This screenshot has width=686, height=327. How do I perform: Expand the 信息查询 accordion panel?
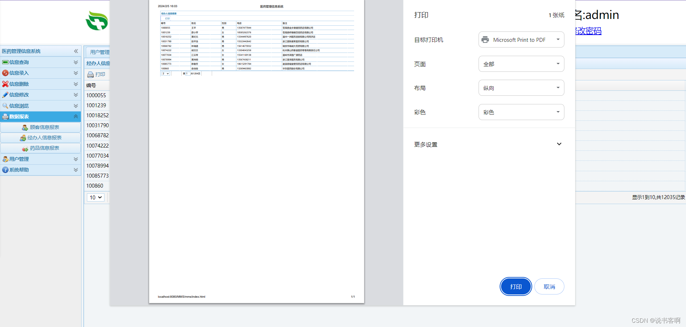pyautogui.click(x=76, y=62)
